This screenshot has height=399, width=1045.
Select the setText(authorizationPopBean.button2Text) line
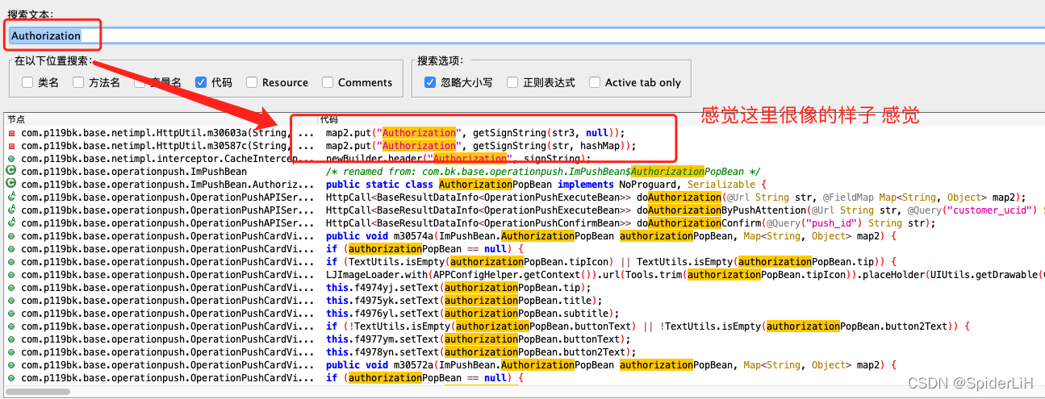click(481, 351)
